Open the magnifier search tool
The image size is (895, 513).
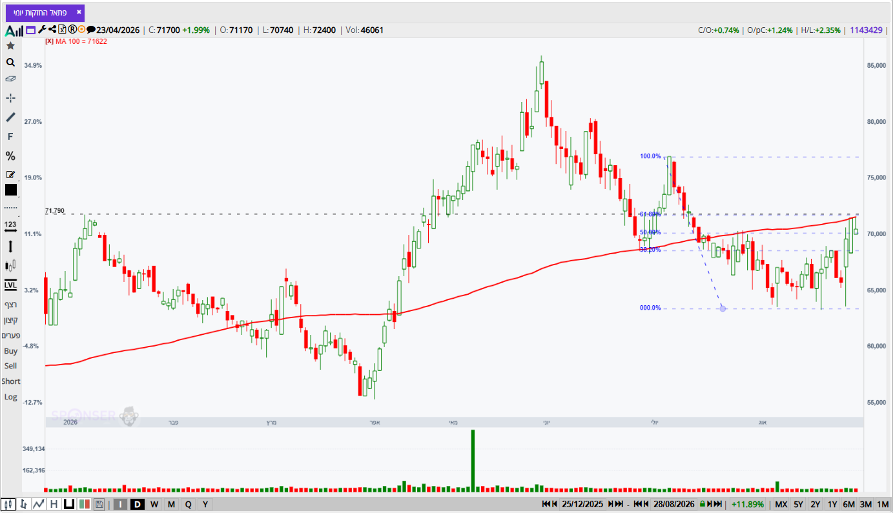[x=10, y=63]
